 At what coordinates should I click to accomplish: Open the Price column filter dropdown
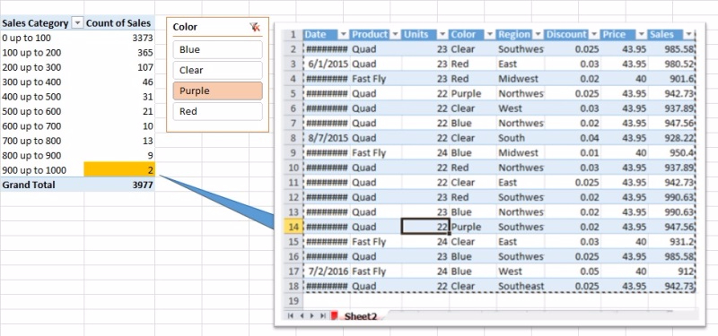[x=642, y=35]
